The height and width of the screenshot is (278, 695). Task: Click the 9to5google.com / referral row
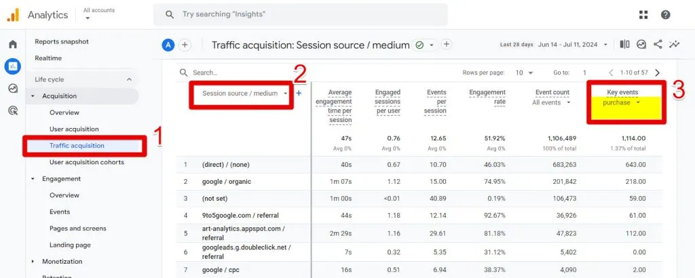coord(419,216)
